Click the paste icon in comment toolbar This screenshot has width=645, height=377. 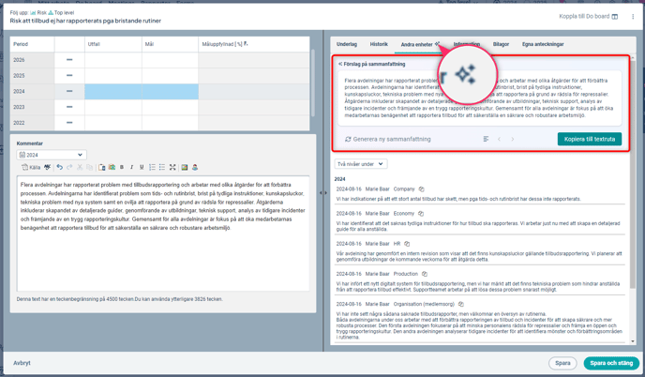point(102,168)
